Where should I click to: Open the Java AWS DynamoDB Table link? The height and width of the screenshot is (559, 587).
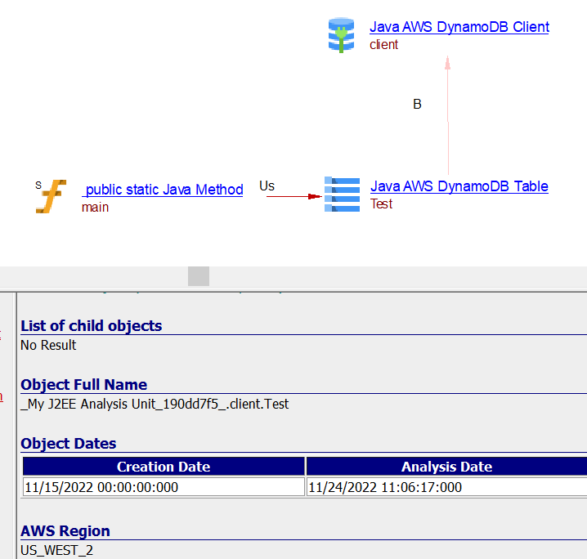click(x=459, y=186)
